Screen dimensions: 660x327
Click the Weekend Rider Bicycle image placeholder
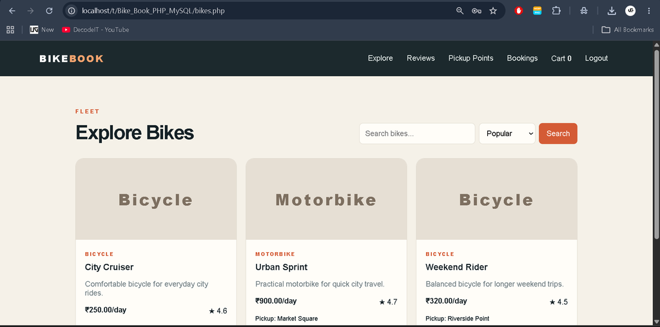[x=496, y=199]
